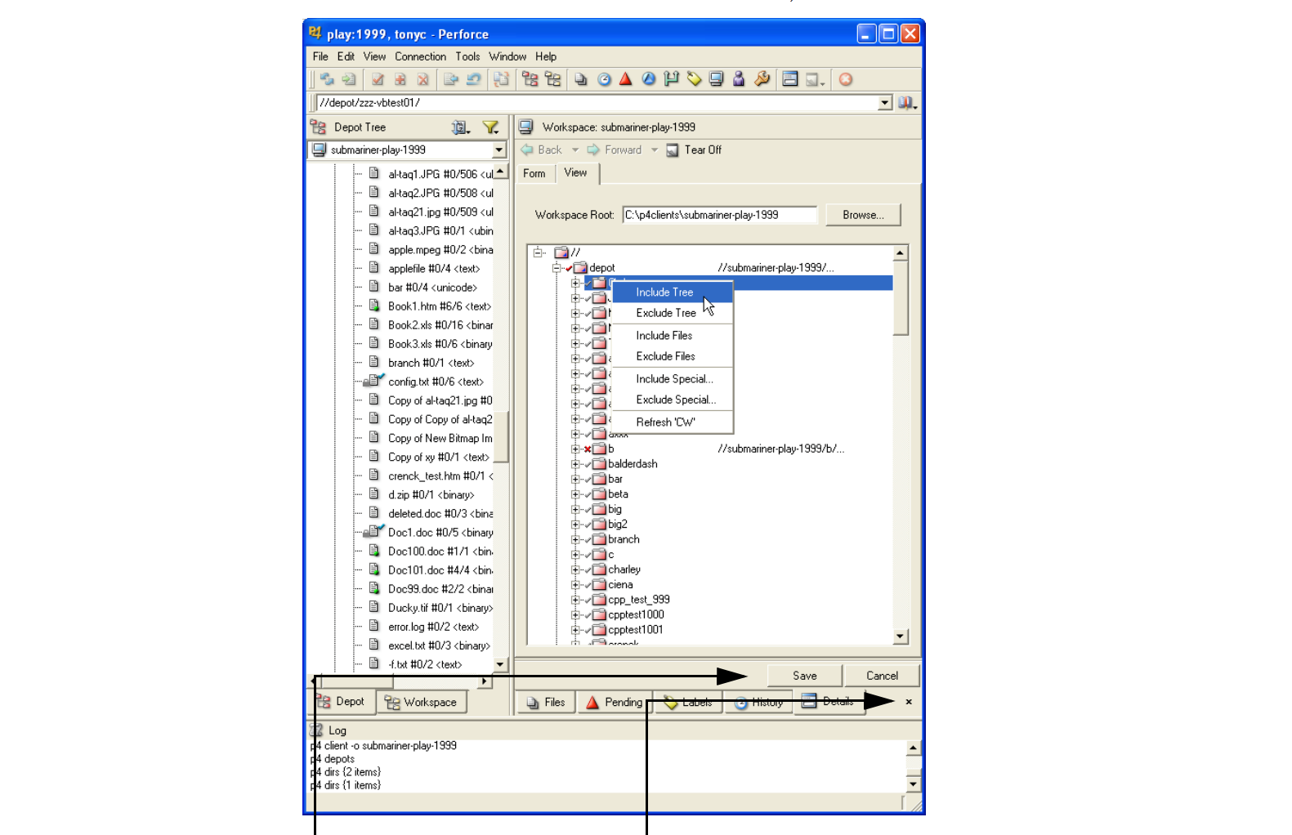Click the Get Latest Revision toolbar icon
The height and width of the screenshot is (835, 1292).
[349, 79]
